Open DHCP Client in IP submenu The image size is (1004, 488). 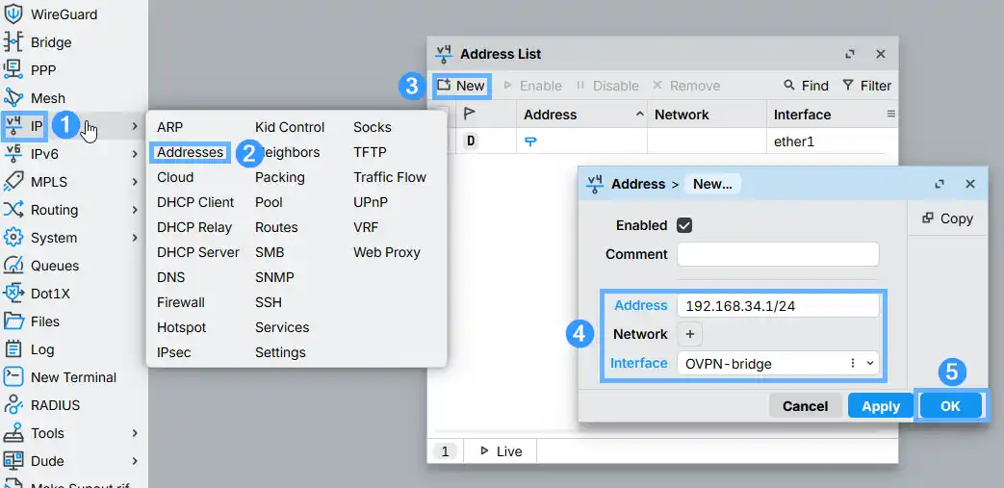tap(196, 202)
